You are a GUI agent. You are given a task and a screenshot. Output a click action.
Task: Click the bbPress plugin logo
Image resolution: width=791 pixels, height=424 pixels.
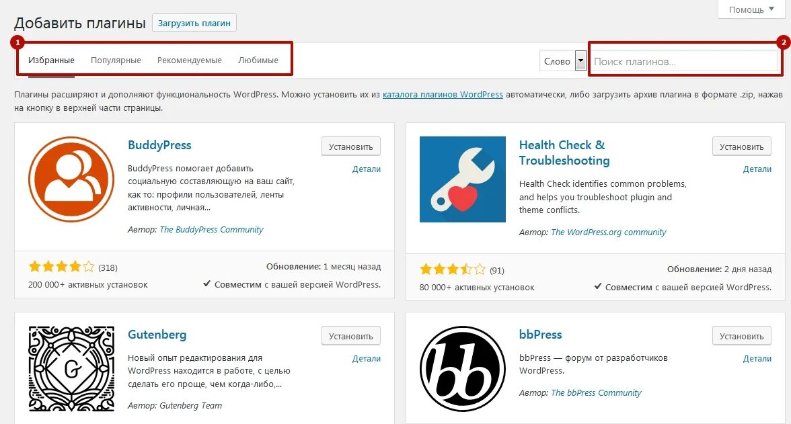point(463,368)
